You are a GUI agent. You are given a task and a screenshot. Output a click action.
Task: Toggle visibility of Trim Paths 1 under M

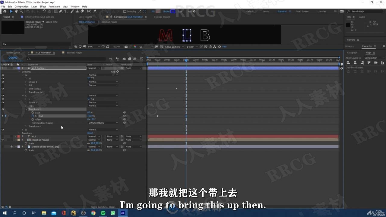[3, 89]
